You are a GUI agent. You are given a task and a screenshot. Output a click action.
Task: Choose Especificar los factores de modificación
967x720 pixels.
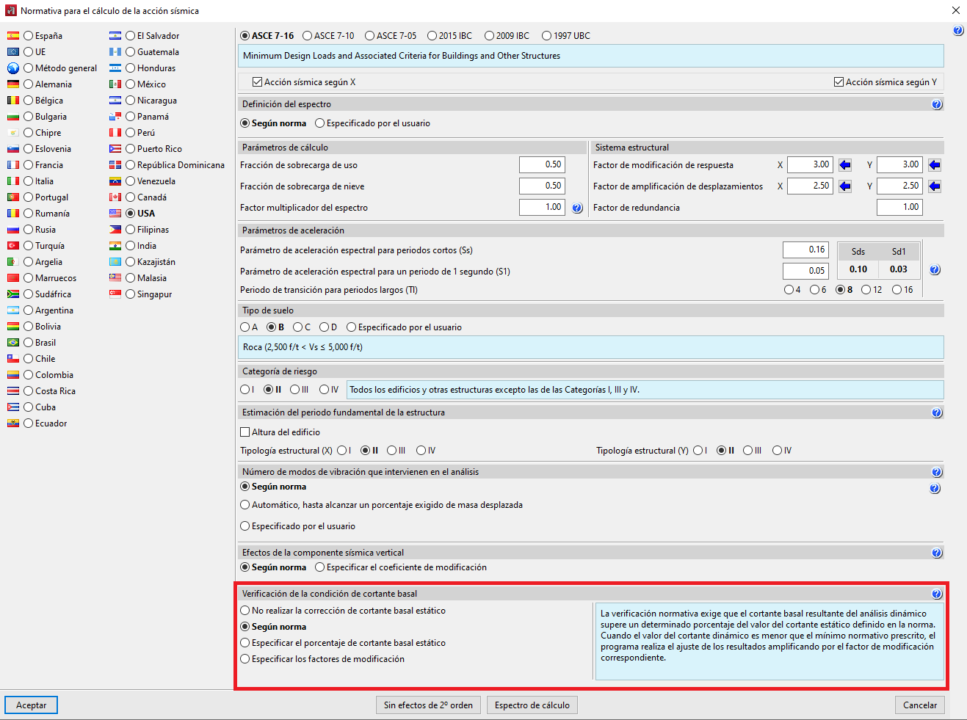point(245,659)
